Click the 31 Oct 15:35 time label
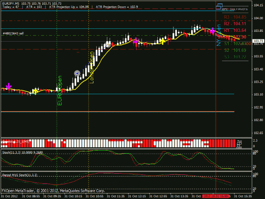This screenshot has width=265, height=199. coord(243,196)
